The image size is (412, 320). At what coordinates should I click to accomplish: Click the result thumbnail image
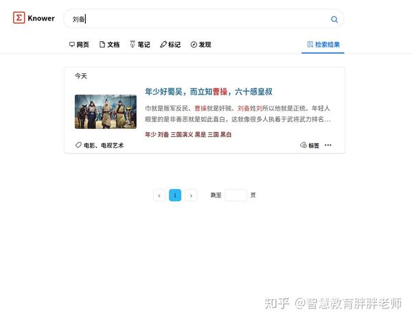click(x=106, y=112)
